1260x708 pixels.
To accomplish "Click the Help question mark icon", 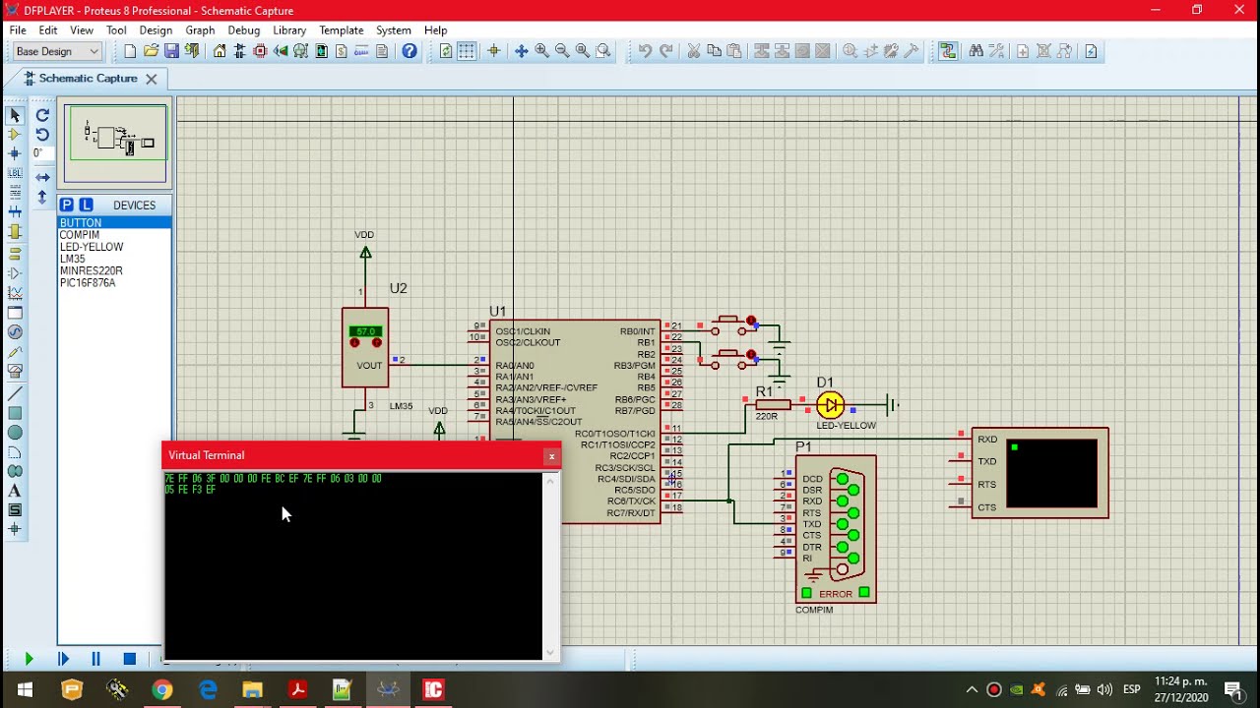I will [x=409, y=51].
